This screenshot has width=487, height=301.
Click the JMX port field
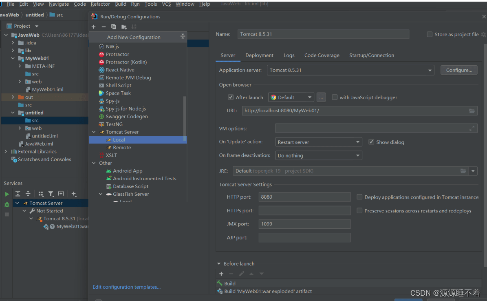pos(305,224)
